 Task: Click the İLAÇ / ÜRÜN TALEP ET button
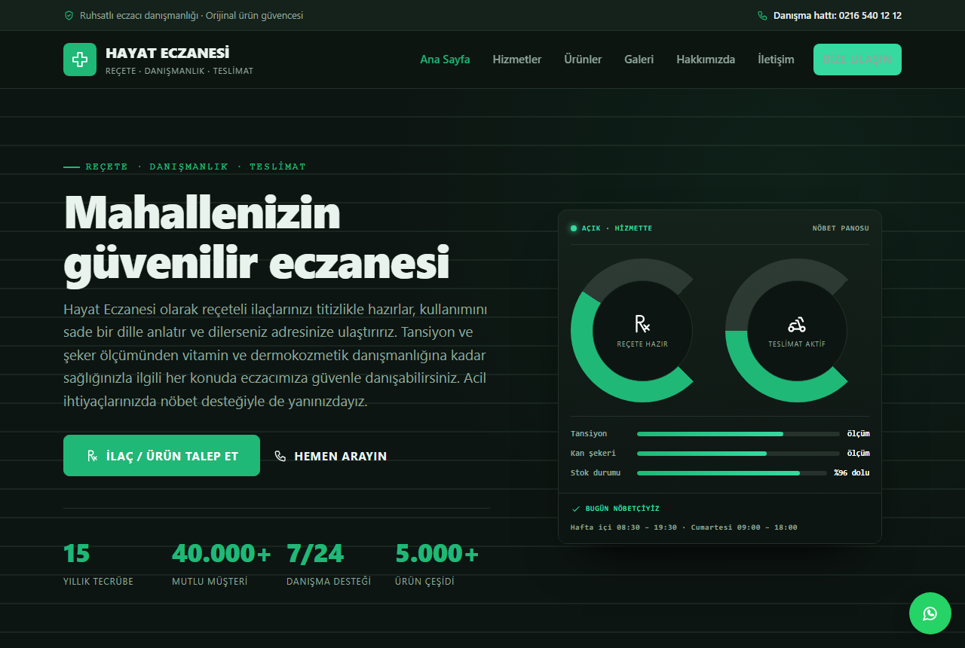pyautogui.click(x=161, y=455)
